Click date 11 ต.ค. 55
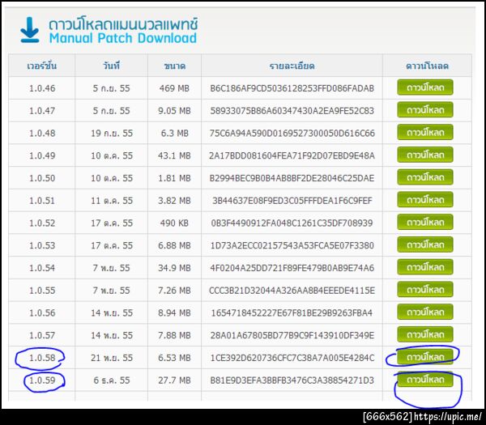Screen dimensions: 486x425 (x=112, y=201)
